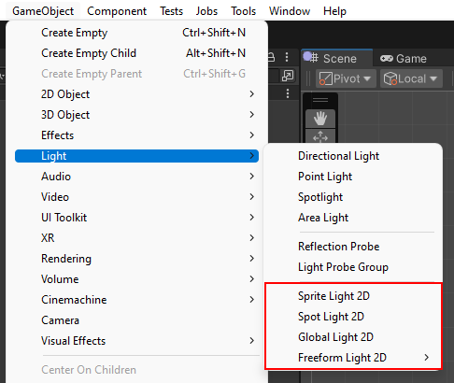The width and height of the screenshot is (454, 383).
Task: Open the Component menu
Action: point(117,11)
